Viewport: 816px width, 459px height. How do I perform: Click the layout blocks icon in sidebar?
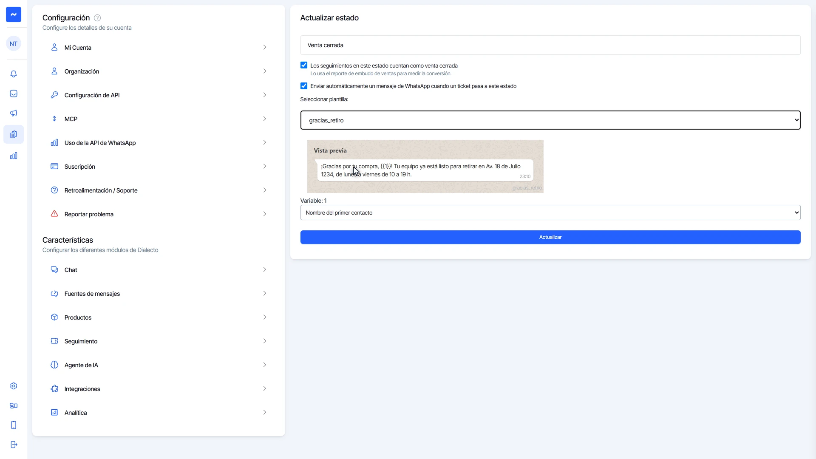[x=14, y=405]
